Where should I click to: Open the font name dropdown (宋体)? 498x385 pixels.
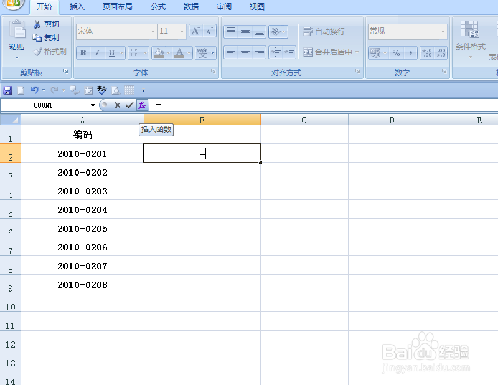(153, 31)
